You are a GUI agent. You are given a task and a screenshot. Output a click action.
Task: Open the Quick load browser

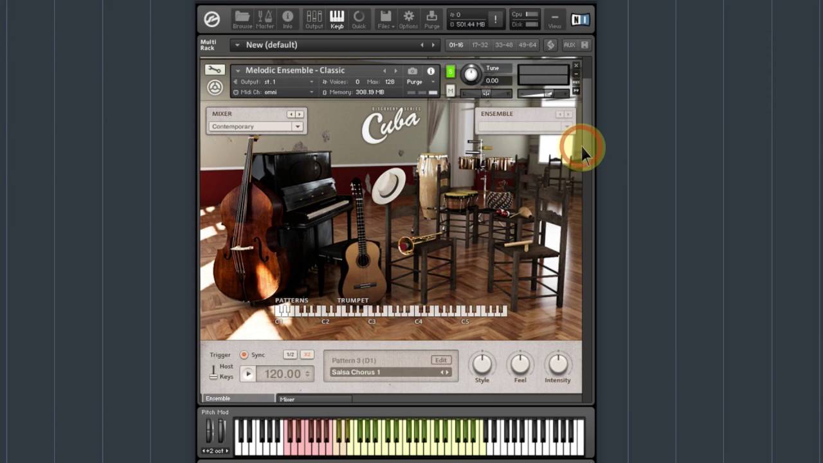coord(359,19)
